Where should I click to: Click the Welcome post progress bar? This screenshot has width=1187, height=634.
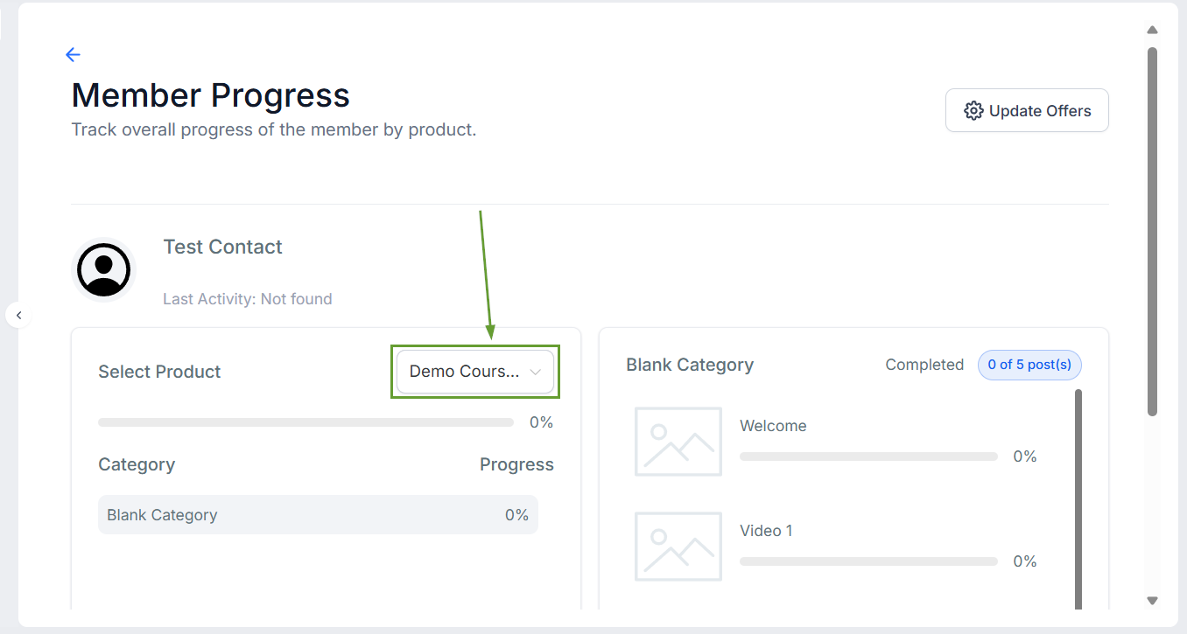pos(868,456)
